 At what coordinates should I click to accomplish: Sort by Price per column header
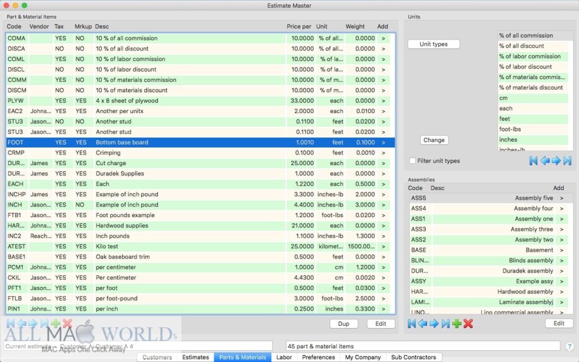299,27
